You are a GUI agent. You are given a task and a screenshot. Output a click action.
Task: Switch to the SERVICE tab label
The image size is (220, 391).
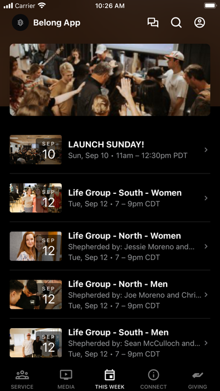point(22,387)
